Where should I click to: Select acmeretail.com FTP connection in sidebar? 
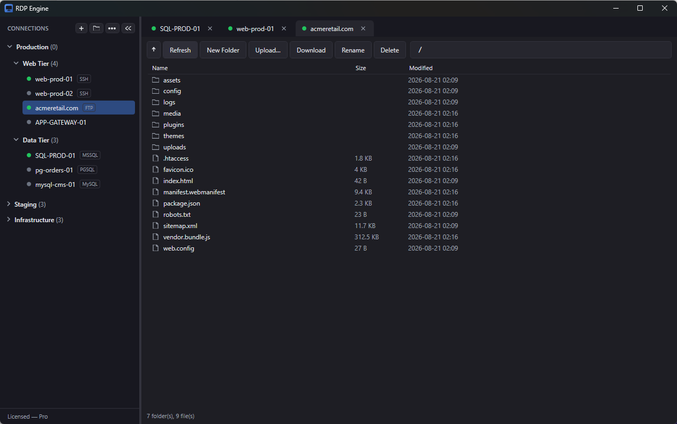[x=79, y=108]
